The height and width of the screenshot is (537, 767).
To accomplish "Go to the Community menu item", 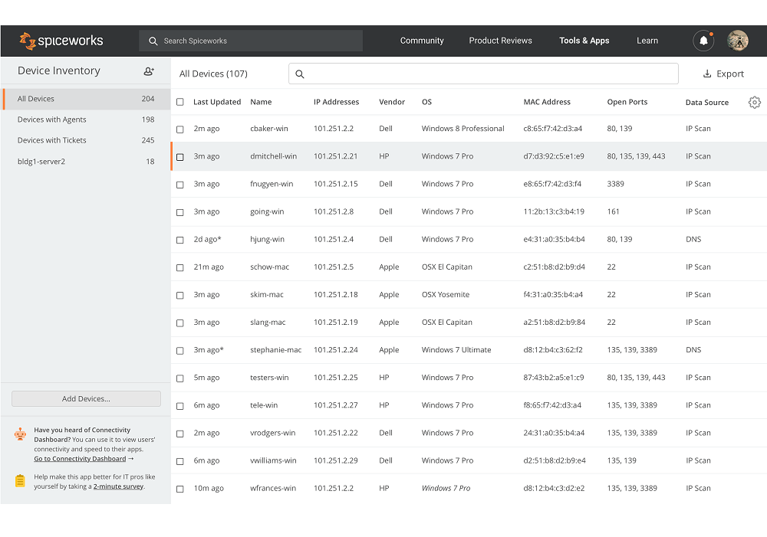I will pyautogui.click(x=422, y=41).
